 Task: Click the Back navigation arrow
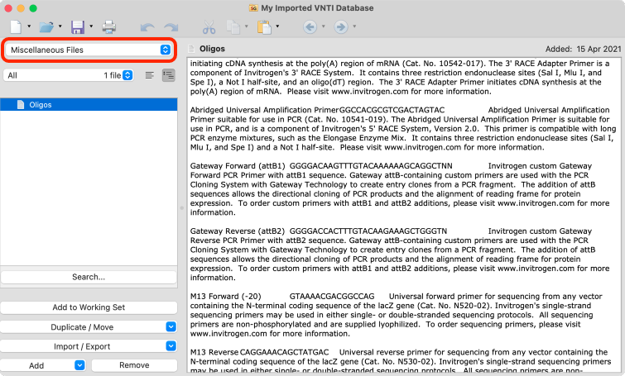point(310,27)
